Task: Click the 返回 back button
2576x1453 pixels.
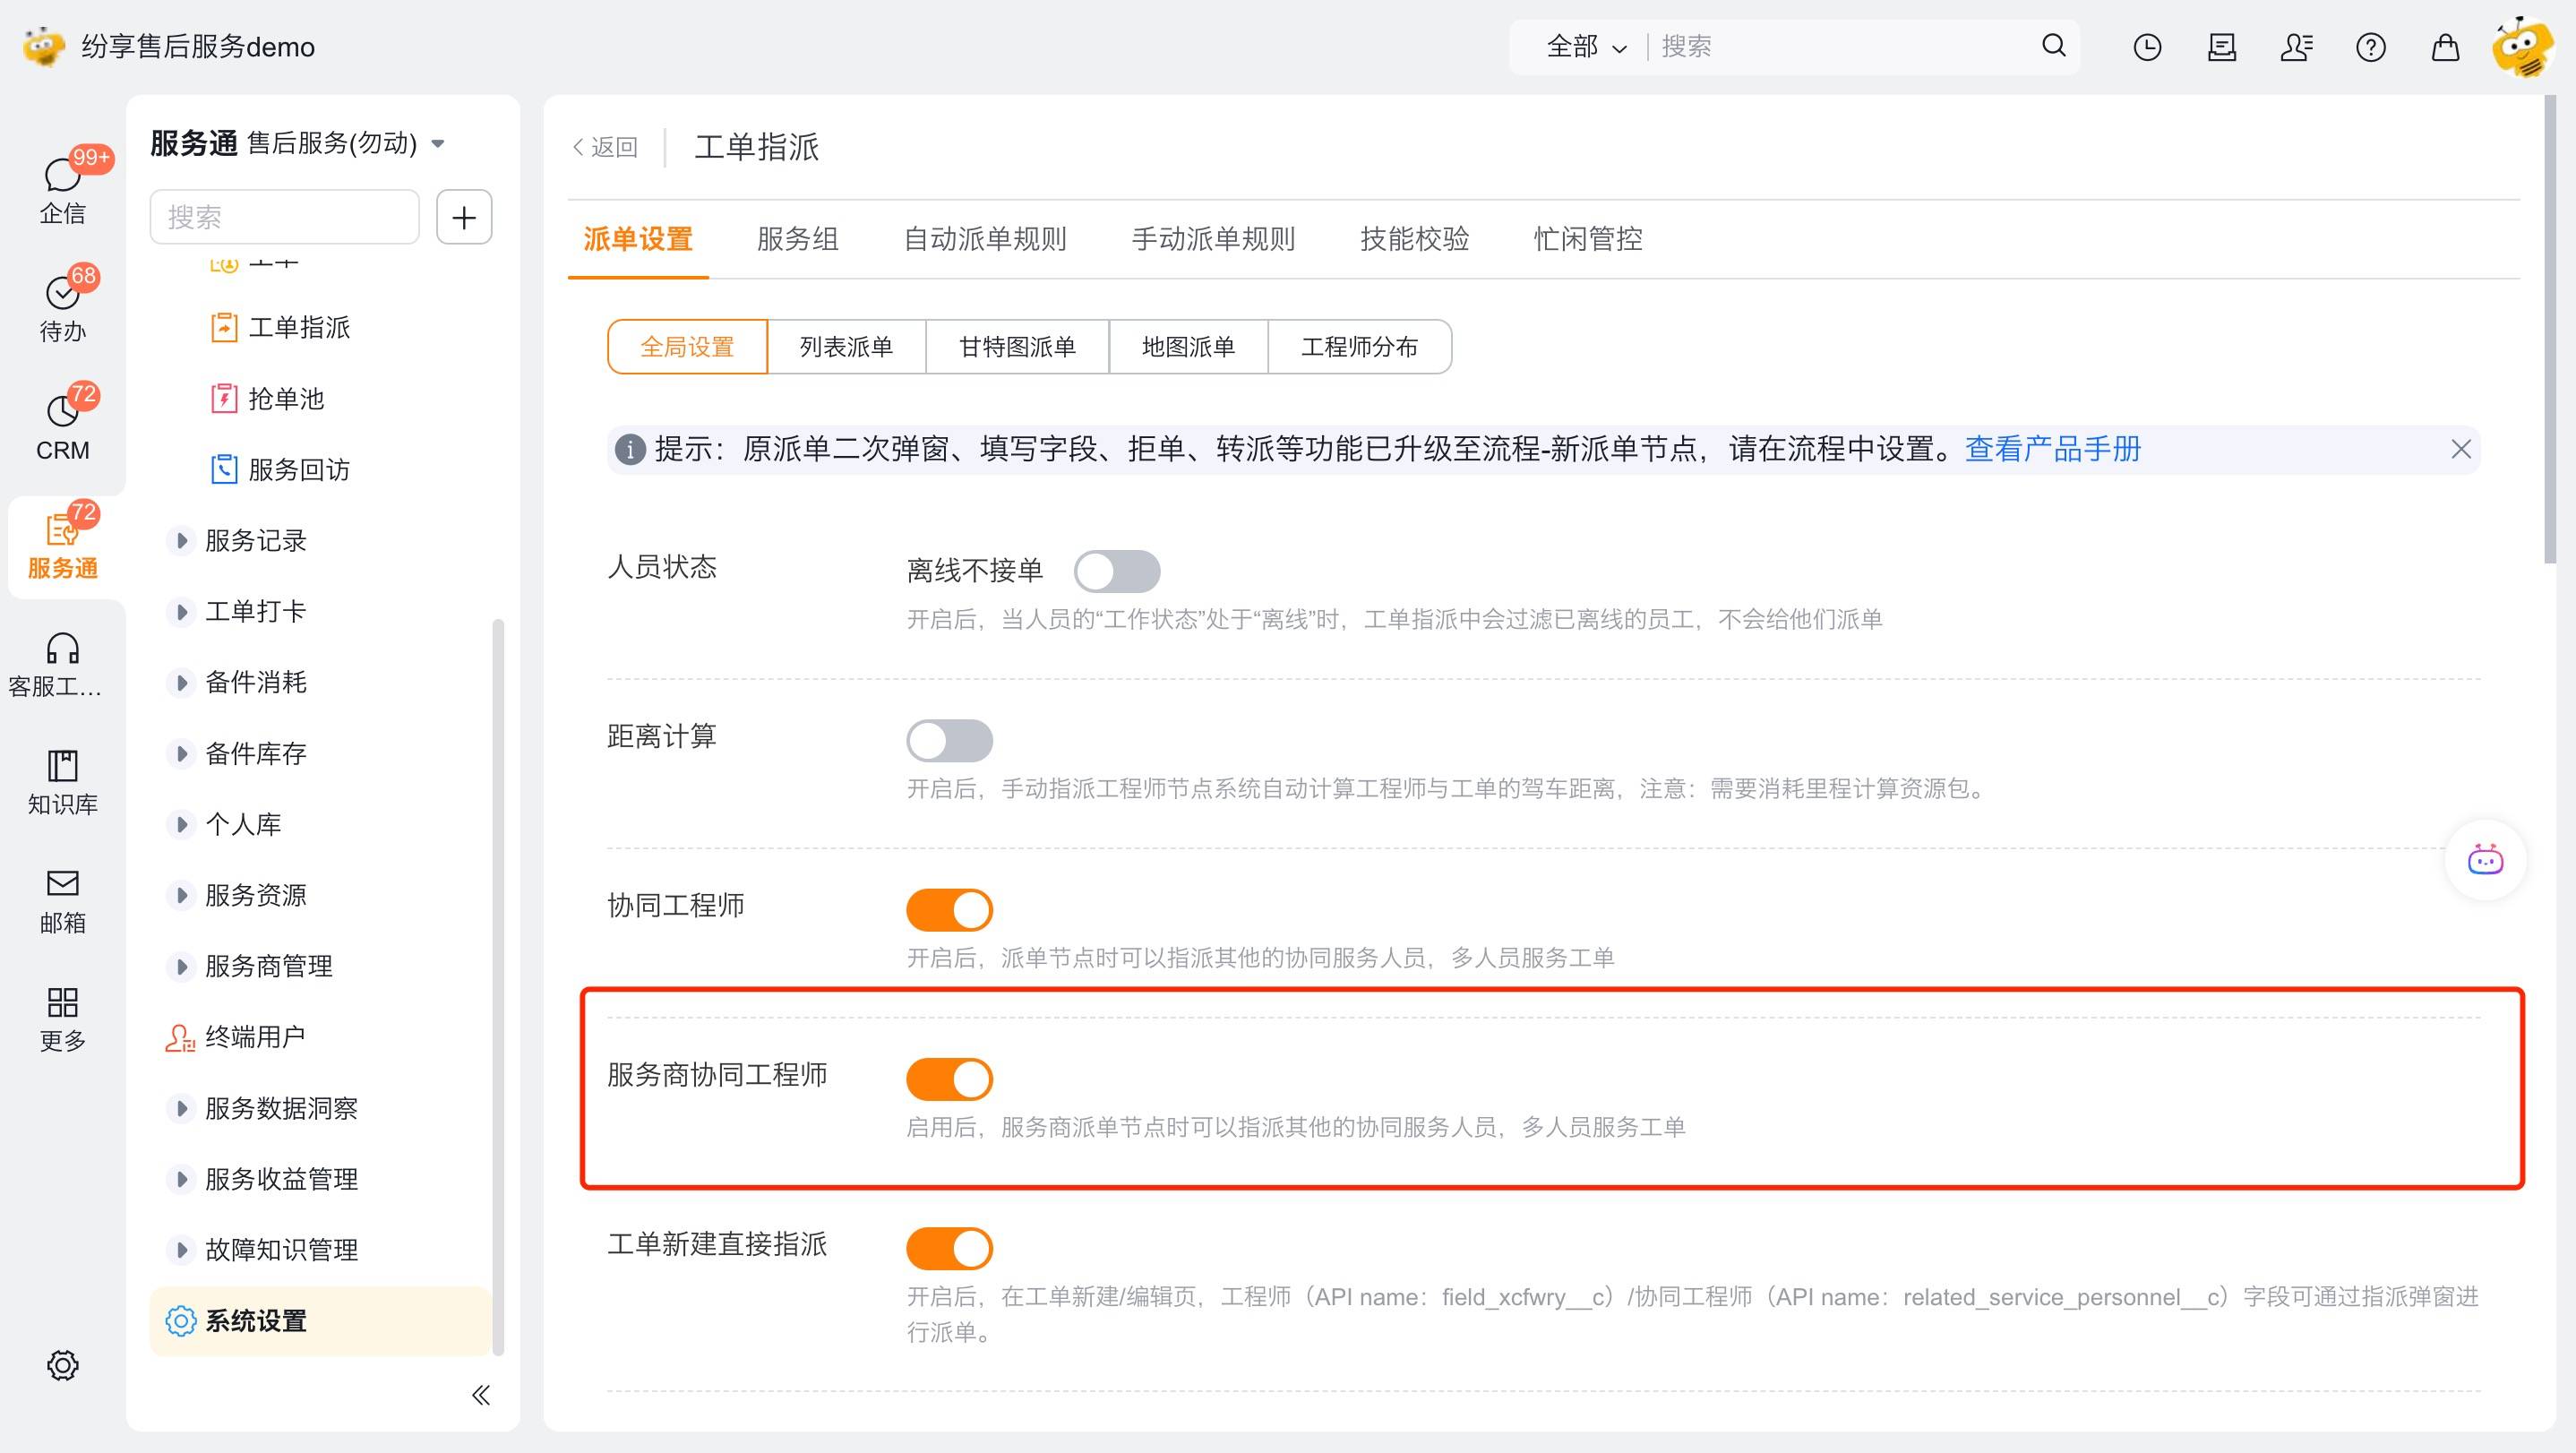Action: [606, 148]
